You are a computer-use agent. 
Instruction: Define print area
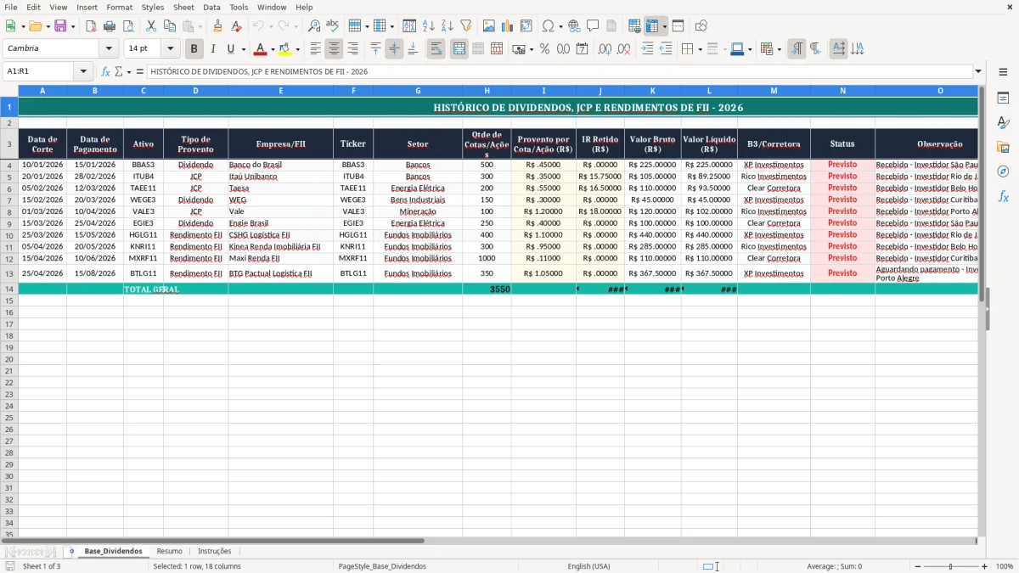coord(634,26)
